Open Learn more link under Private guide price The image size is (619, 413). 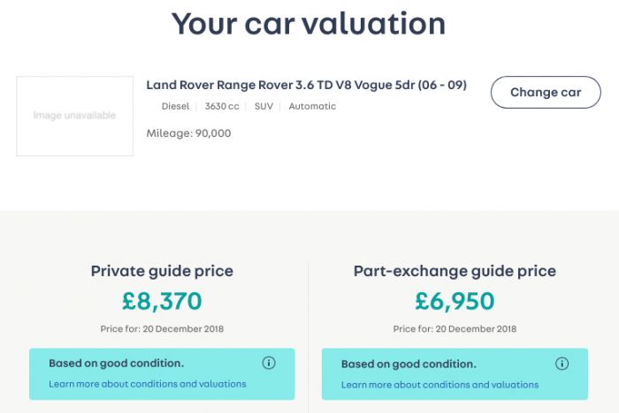pos(148,384)
